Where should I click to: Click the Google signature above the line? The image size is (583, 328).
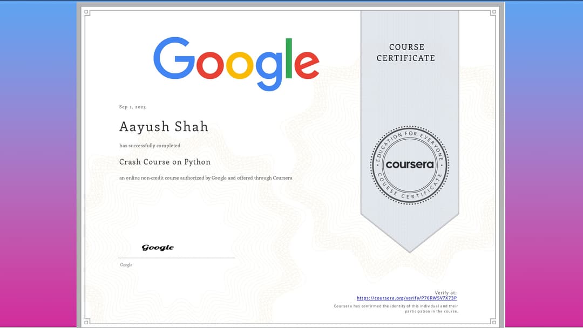tap(158, 248)
